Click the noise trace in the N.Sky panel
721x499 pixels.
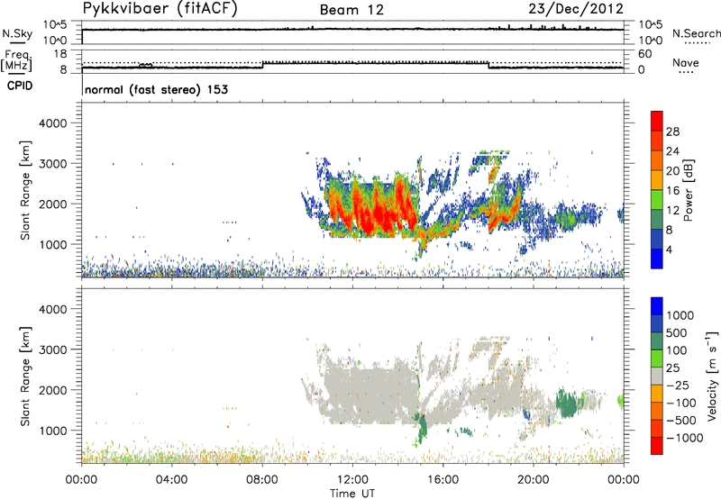pos(352,30)
